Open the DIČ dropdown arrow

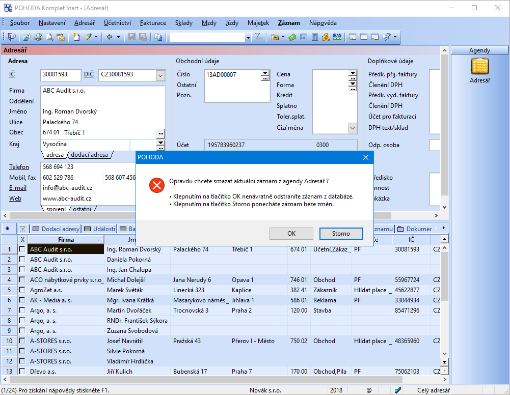pos(160,75)
